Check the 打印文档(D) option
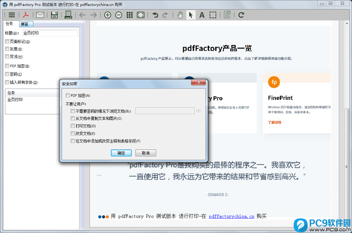The height and width of the screenshot is (233, 352). coord(73,126)
